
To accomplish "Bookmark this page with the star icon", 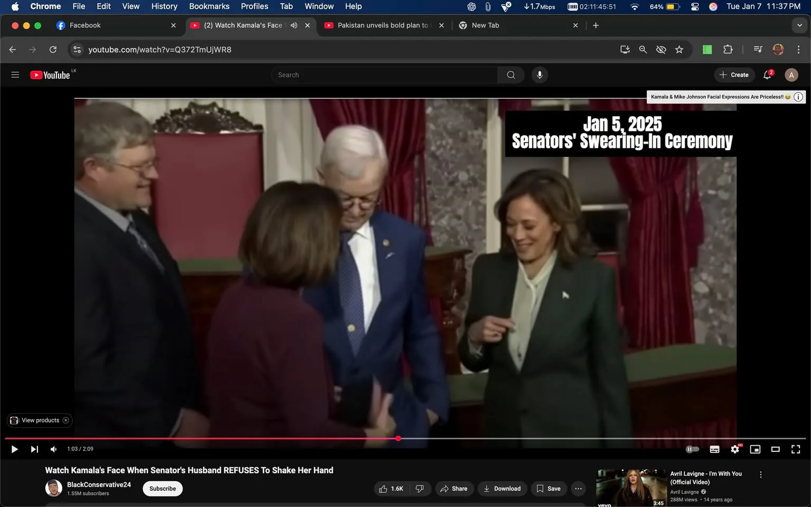I will click(679, 49).
